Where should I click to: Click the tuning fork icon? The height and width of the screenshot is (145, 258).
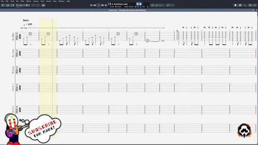pos(168,5)
